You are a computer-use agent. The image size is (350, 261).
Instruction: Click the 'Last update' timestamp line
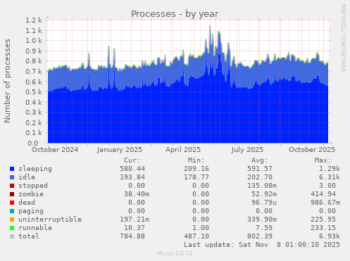262,245
